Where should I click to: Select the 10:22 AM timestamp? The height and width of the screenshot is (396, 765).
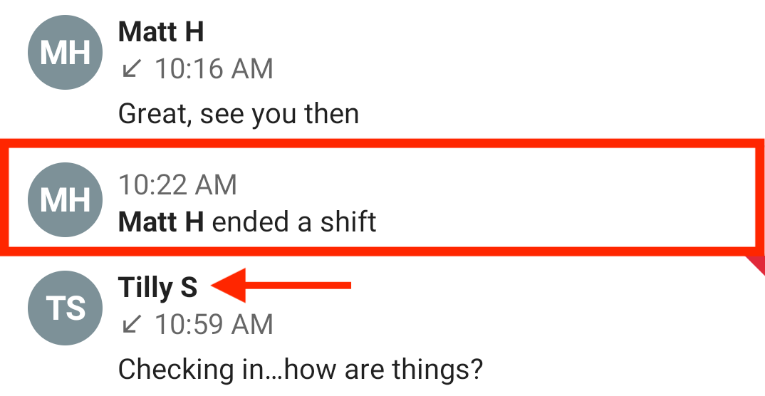tap(177, 185)
